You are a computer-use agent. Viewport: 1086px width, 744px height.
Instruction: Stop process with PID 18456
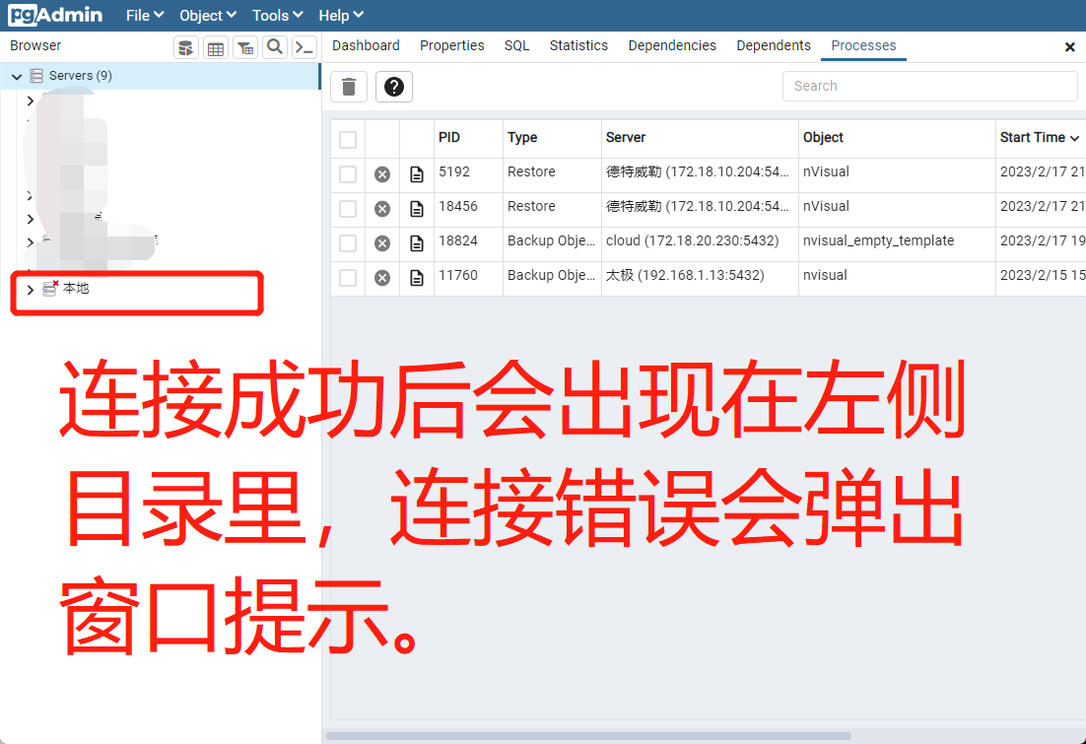point(382,209)
